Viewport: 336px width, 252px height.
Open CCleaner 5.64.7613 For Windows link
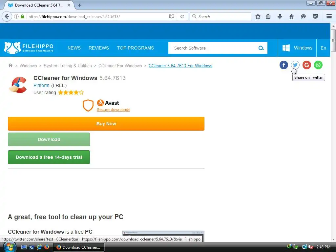[180, 66]
